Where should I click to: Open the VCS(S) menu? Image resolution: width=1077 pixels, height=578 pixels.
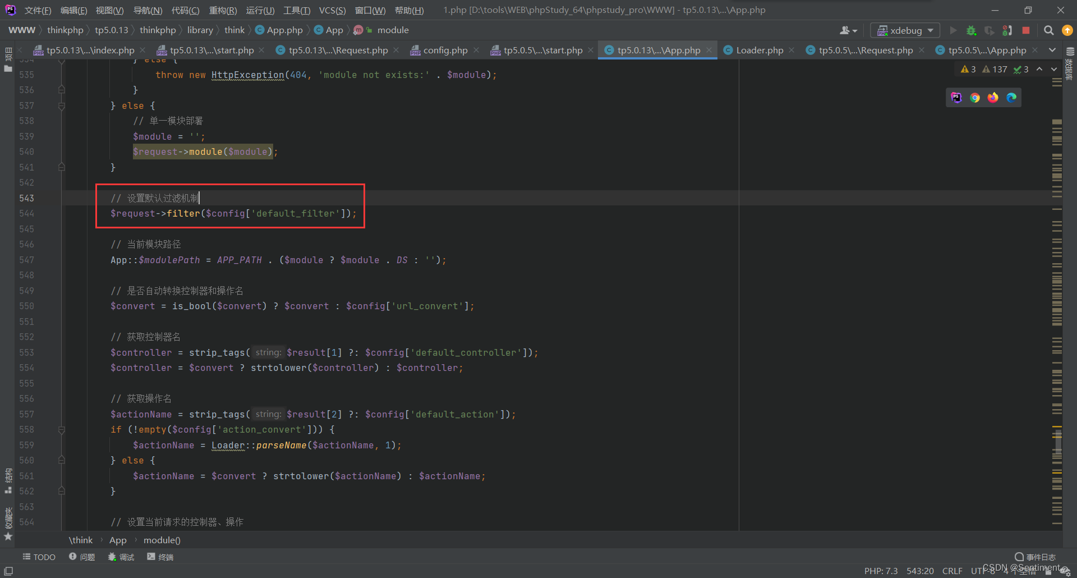[332, 10]
